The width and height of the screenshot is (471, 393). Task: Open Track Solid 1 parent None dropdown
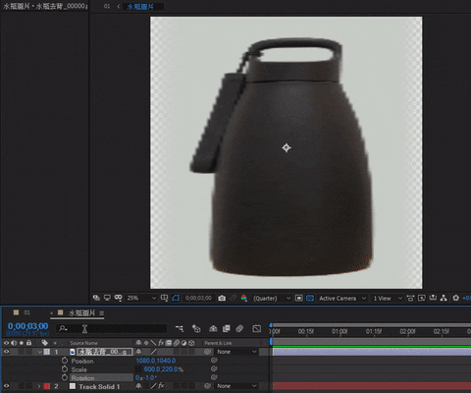pos(236,386)
